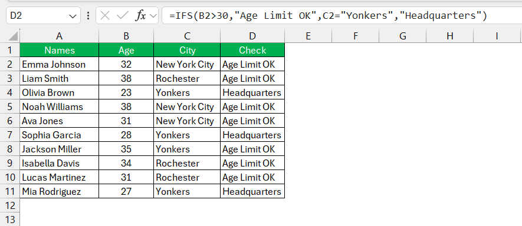Screen dimensions: 522x226
Task: Select row 7 header
Action: click(9, 135)
